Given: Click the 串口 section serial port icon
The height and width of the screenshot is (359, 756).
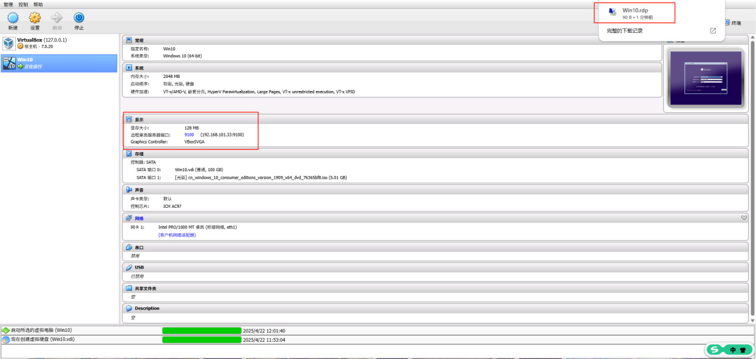Looking at the screenshot, I should point(129,247).
